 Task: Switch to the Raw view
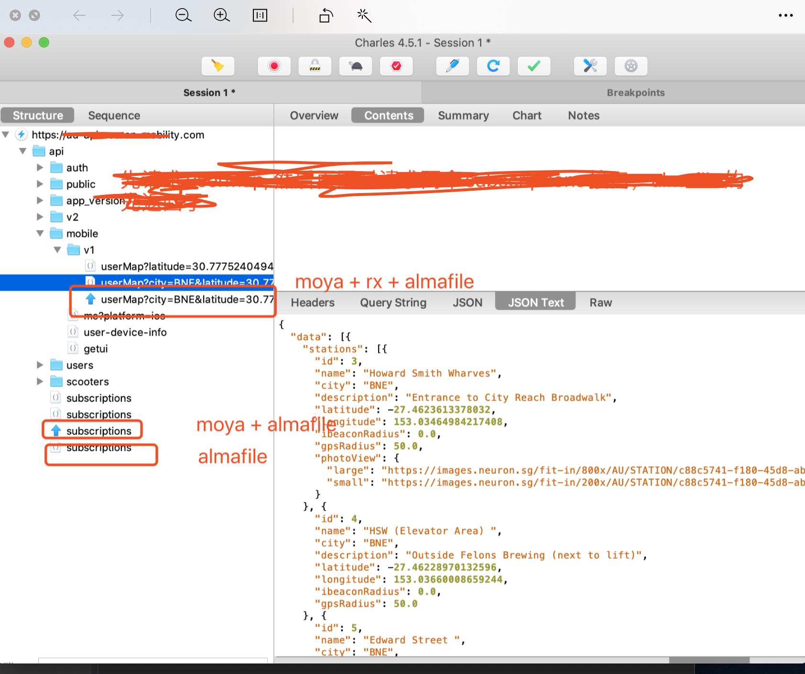(x=600, y=302)
